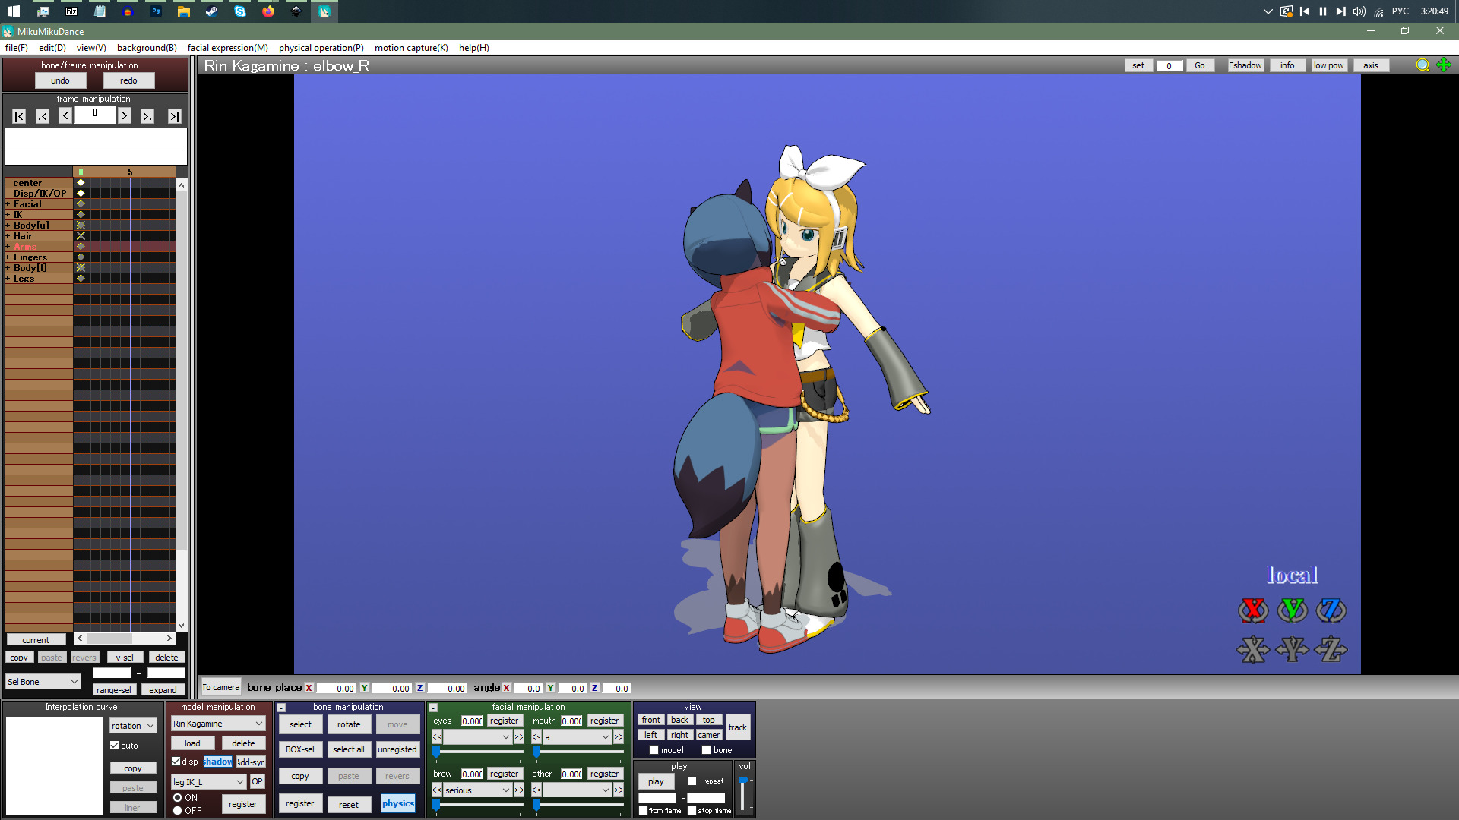This screenshot has height=820, width=1459.
Task: Click the green Y rotation axis icon
Action: tap(1292, 610)
